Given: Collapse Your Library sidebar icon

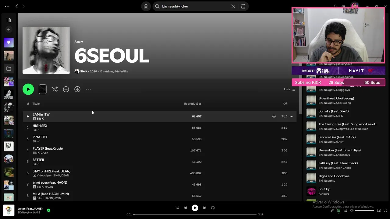Looking at the screenshot, I should pyautogui.click(x=9, y=20).
